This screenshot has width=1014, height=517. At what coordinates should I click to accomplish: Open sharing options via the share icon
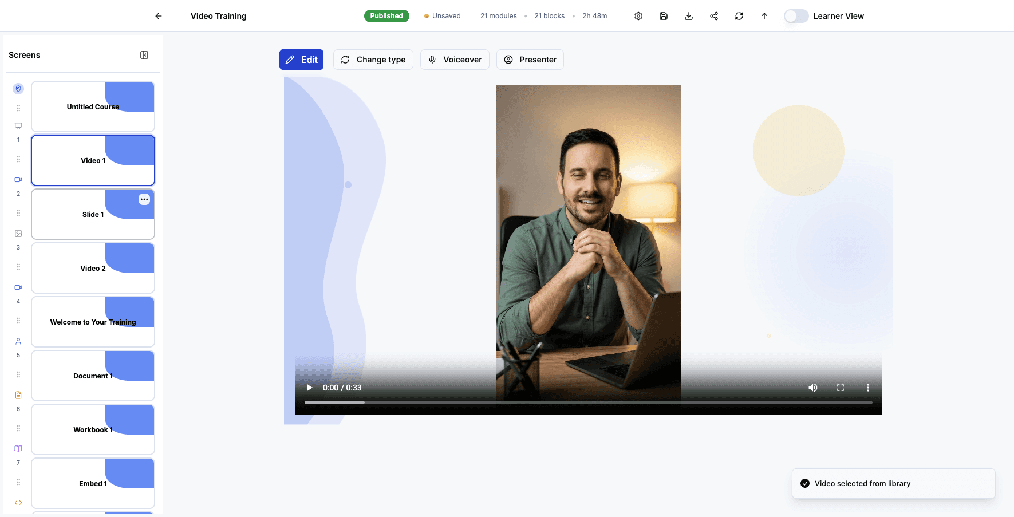point(713,15)
